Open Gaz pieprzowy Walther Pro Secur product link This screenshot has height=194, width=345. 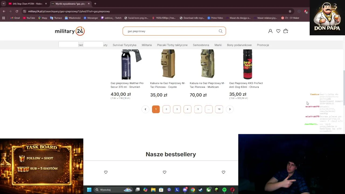coord(127,85)
